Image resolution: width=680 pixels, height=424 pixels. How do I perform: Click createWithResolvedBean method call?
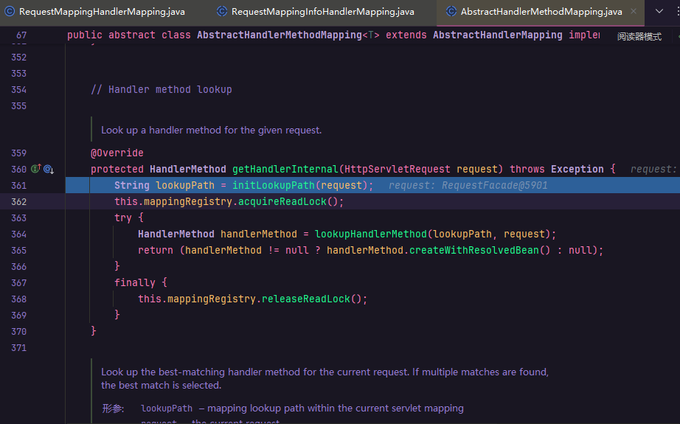point(474,250)
